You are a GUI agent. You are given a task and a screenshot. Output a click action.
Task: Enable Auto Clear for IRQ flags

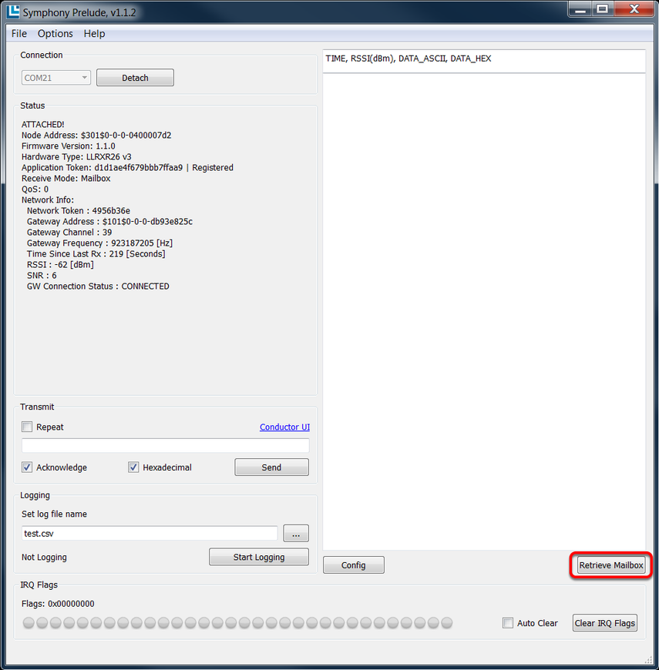click(508, 623)
